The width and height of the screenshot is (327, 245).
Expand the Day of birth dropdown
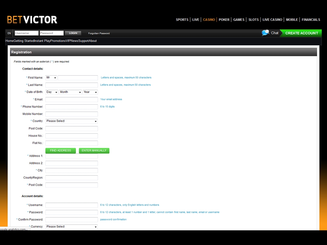(x=52, y=92)
